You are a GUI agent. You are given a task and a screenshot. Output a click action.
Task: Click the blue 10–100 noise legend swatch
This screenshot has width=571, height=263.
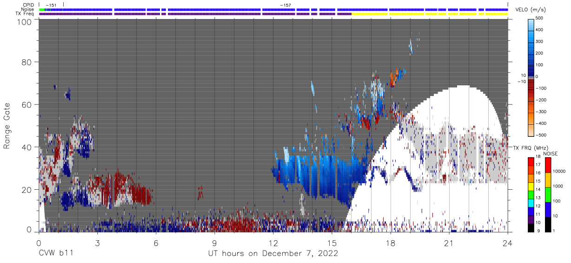(548, 210)
